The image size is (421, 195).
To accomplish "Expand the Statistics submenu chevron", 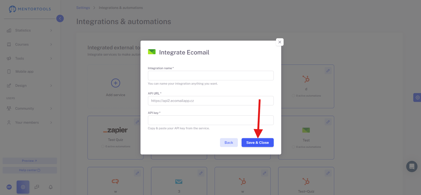I will pyautogui.click(x=51, y=30).
